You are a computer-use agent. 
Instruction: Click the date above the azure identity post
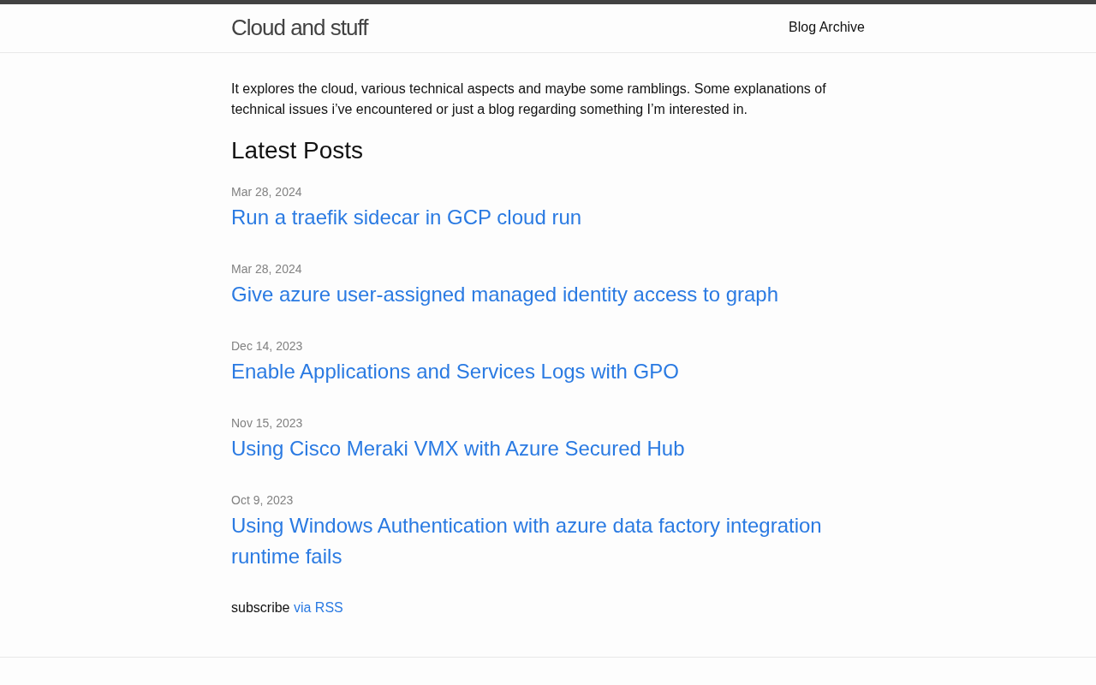point(266,269)
